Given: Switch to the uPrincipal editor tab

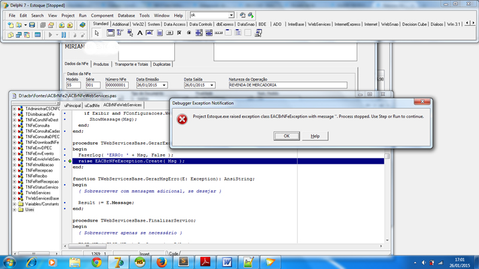Looking at the screenshot, I should (x=72, y=105).
